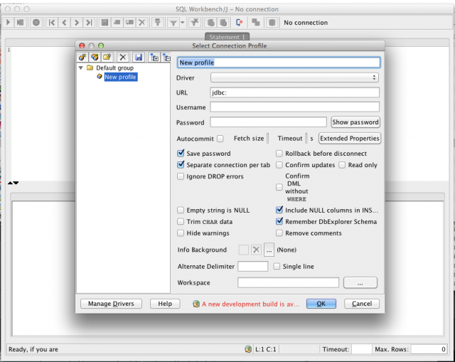
Task: Enable Empty string is NULL
Action: click(x=181, y=210)
